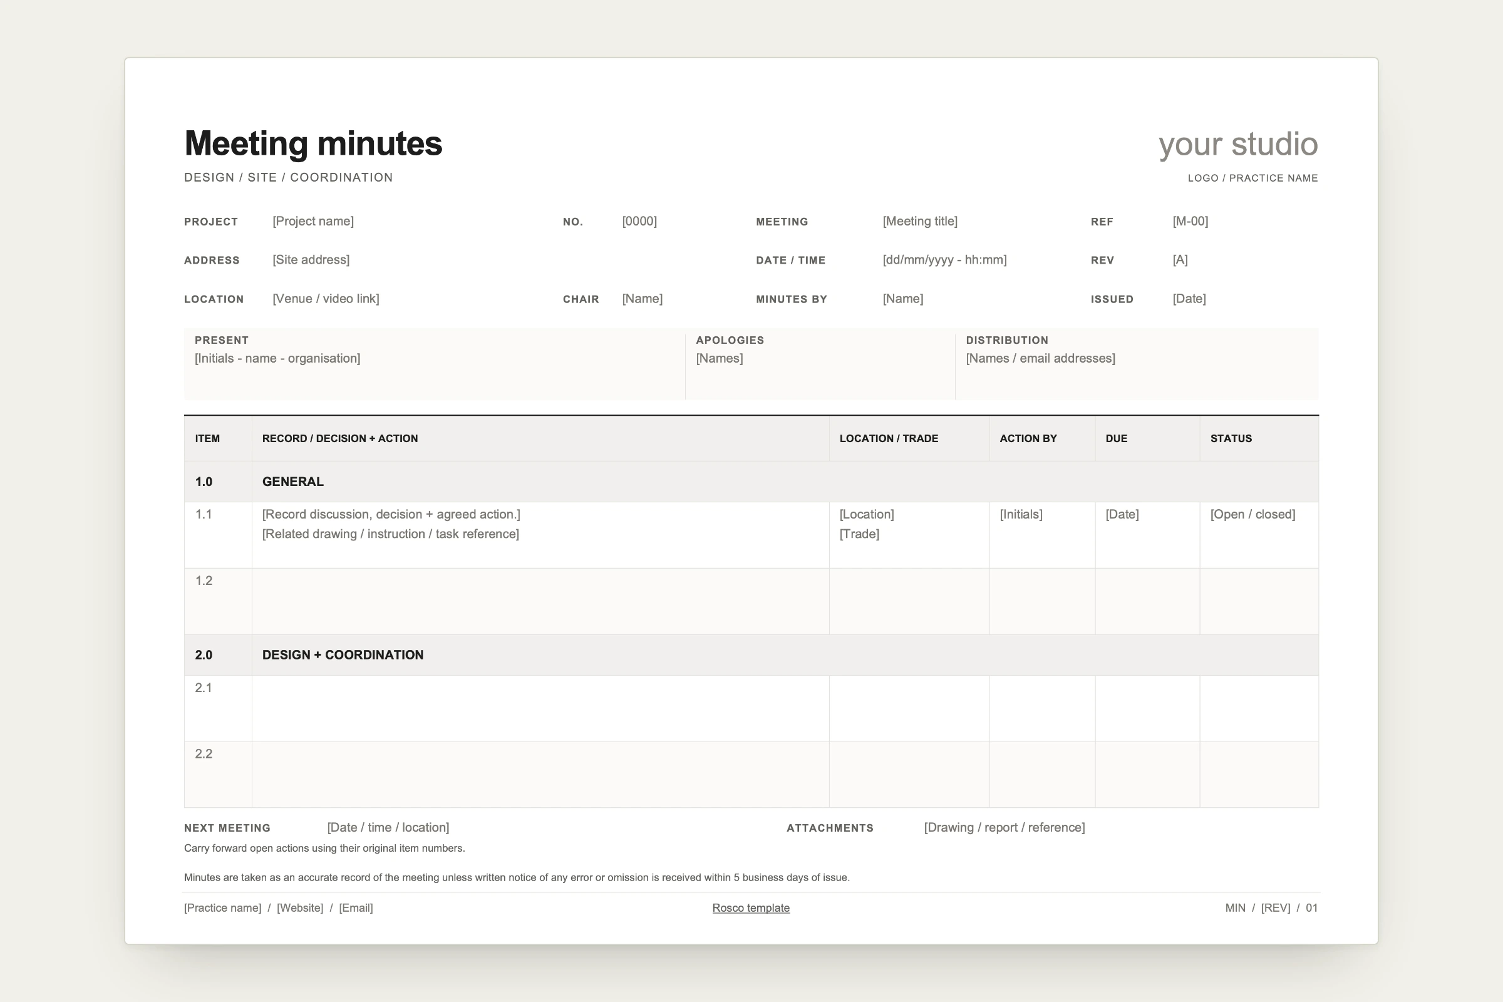Click the [REV] footer page code

click(1276, 908)
